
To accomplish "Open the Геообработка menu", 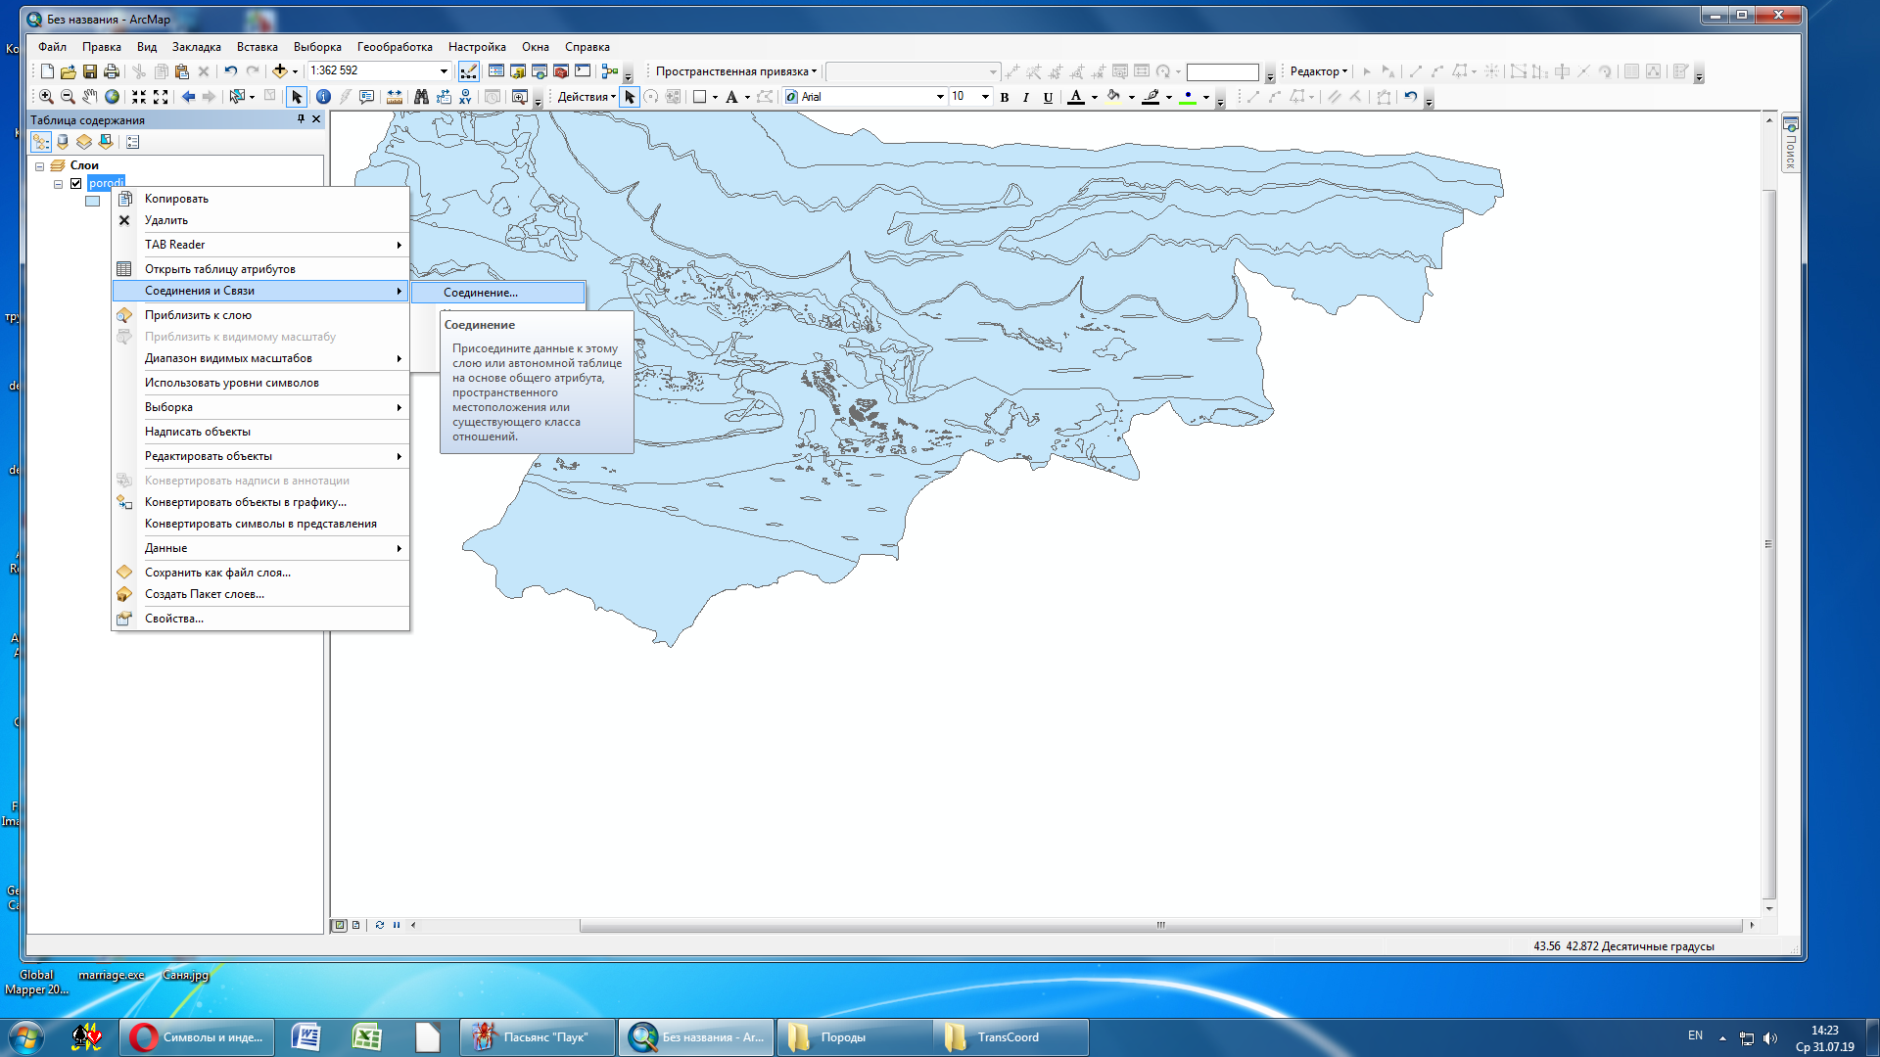I will click(x=394, y=47).
